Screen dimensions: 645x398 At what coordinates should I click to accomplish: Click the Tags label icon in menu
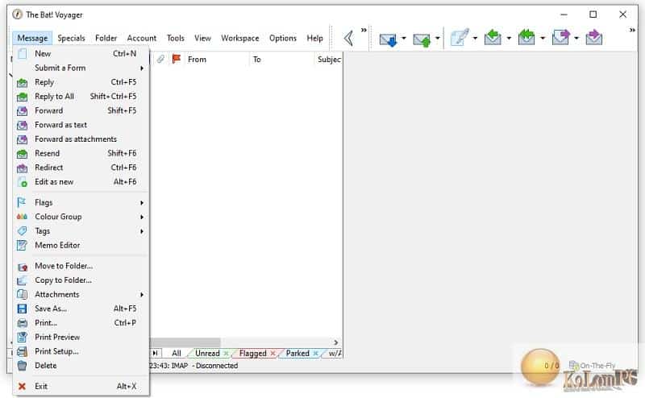pyautogui.click(x=23, y=231)
